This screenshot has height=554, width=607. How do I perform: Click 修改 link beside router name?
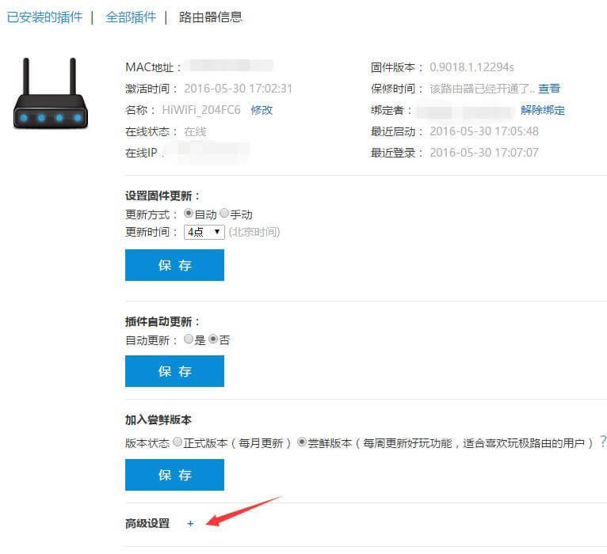(262, 110)
